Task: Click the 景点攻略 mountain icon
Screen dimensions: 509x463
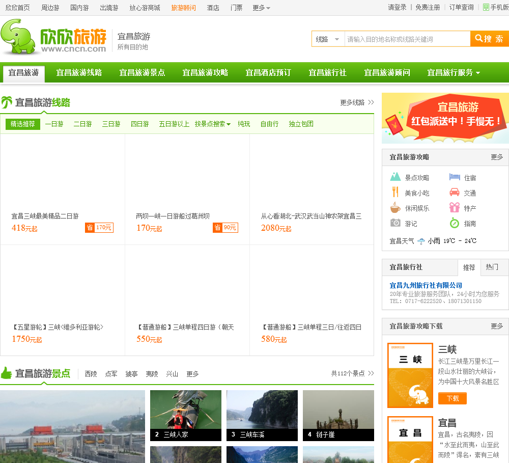Action: click(395, 177)
